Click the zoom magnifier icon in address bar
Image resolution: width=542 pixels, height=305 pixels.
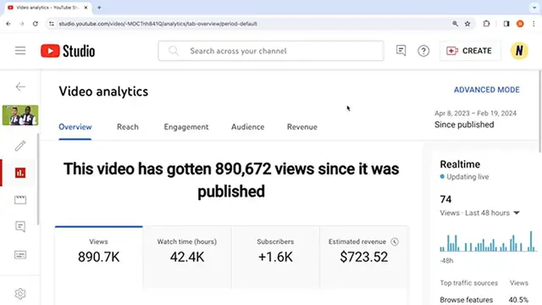(456, 24)
